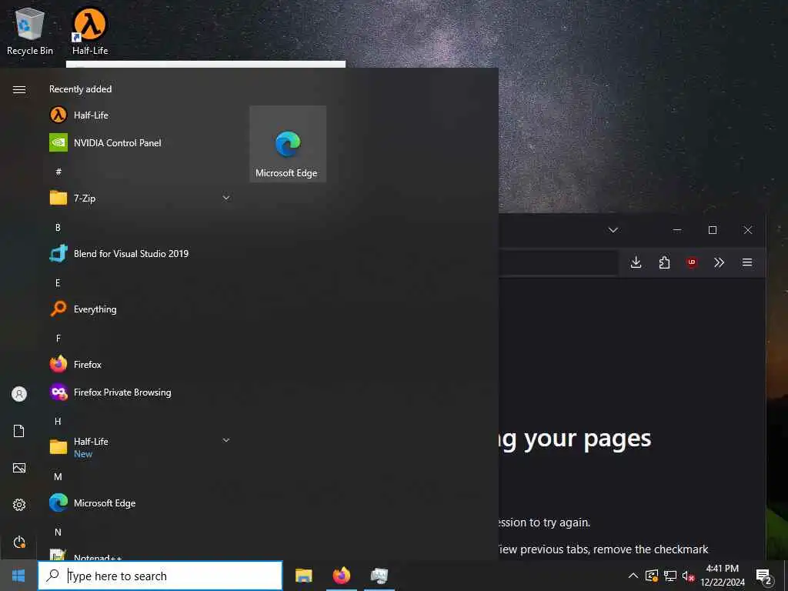The image size is (788, 591).
Task: Expand the Half-Life folder chevron
Action: (x=226, y=440)
